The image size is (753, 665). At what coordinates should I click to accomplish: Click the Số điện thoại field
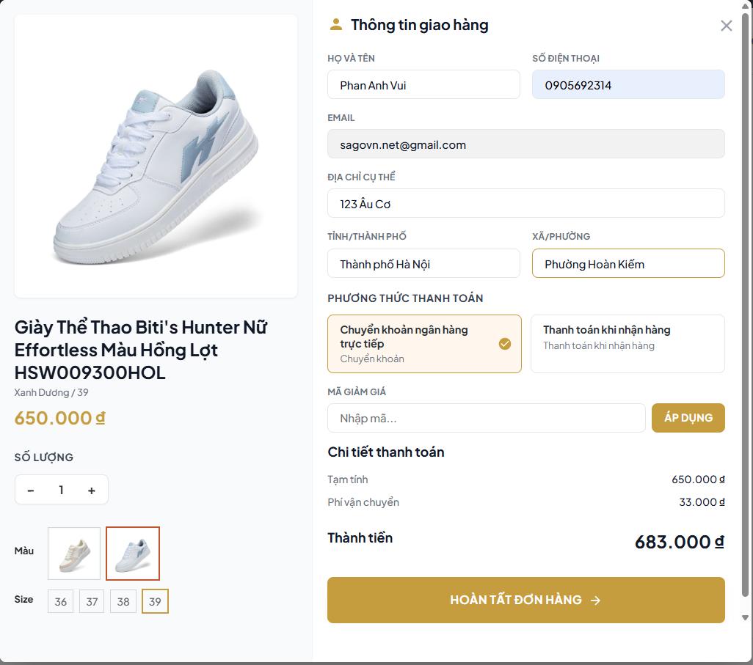click(x=628, y=85)
